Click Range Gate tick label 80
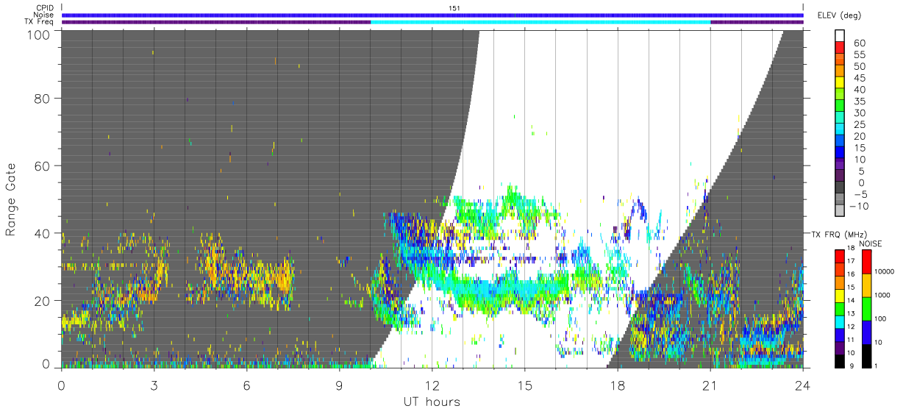Screen dimensions: 903x417 point(42,97)
